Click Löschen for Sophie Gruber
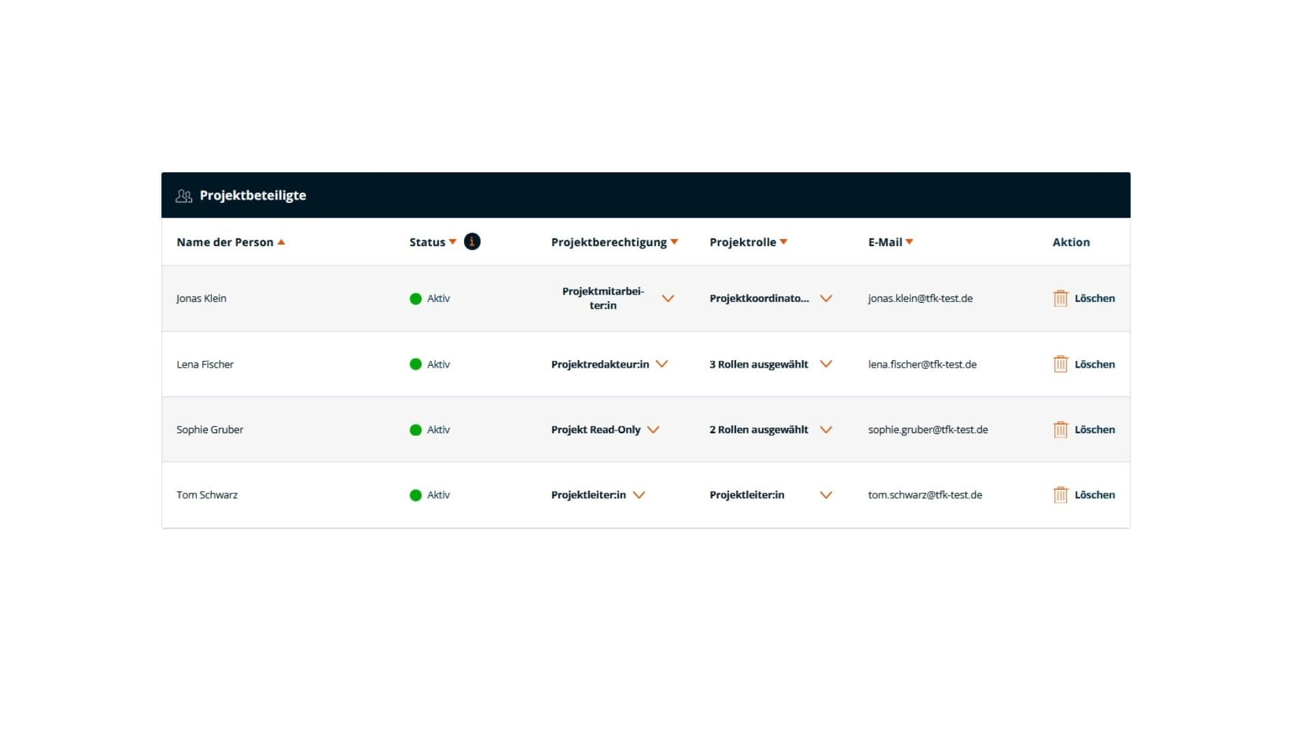Image resolution: width=1312 pixels, height=738 pixels. click(x=1095, y=430)
